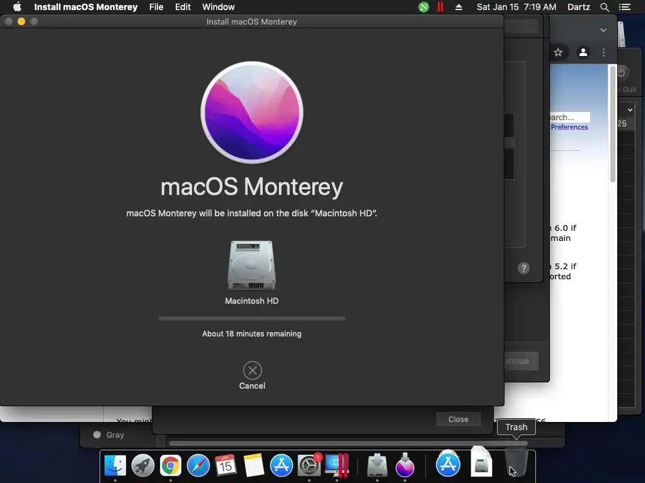Click the browser page vertical scrollbar
The height and width of the screenshot is (483, 645).
(x=612, y=125)
